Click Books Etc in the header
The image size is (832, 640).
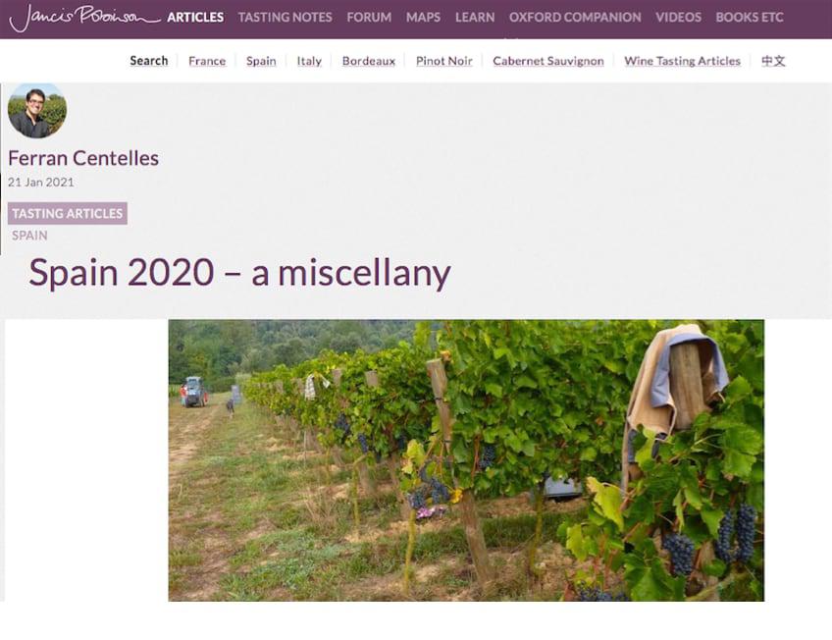[750, 18]
